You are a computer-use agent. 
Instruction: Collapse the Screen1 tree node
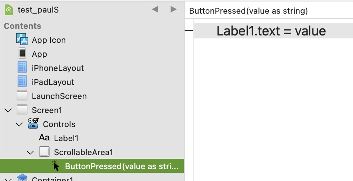(x=8, y=110)
